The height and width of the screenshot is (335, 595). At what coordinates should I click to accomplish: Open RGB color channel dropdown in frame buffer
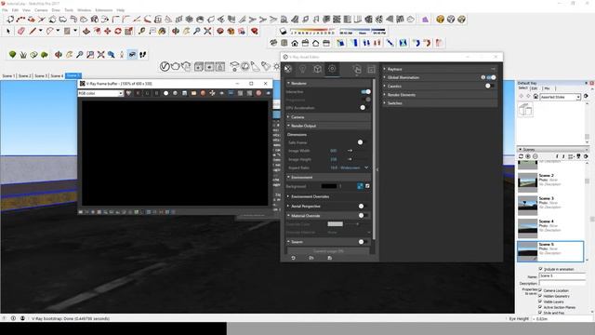click(x=100, y=93)
